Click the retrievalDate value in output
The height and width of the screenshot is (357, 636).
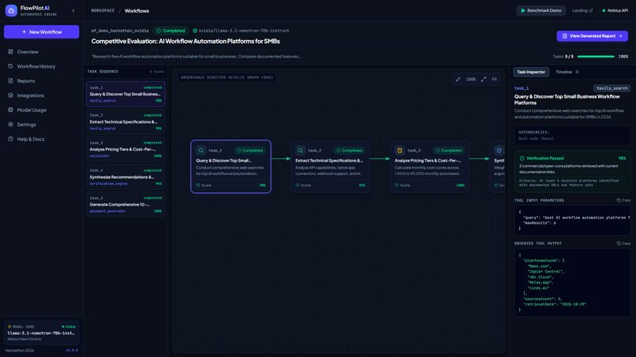[573, 304]
